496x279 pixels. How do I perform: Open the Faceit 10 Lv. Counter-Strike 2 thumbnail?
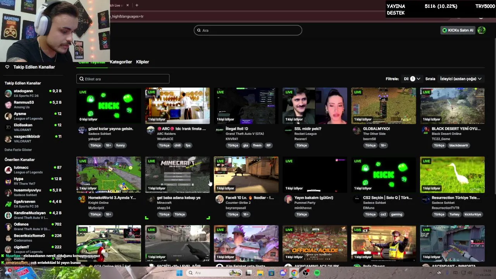(x=246, y=175)
